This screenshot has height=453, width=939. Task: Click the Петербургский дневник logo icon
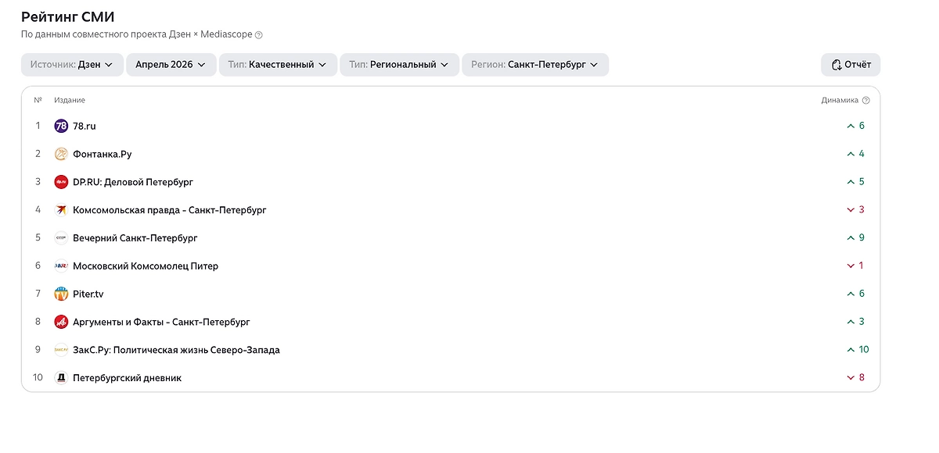(61, 378)
